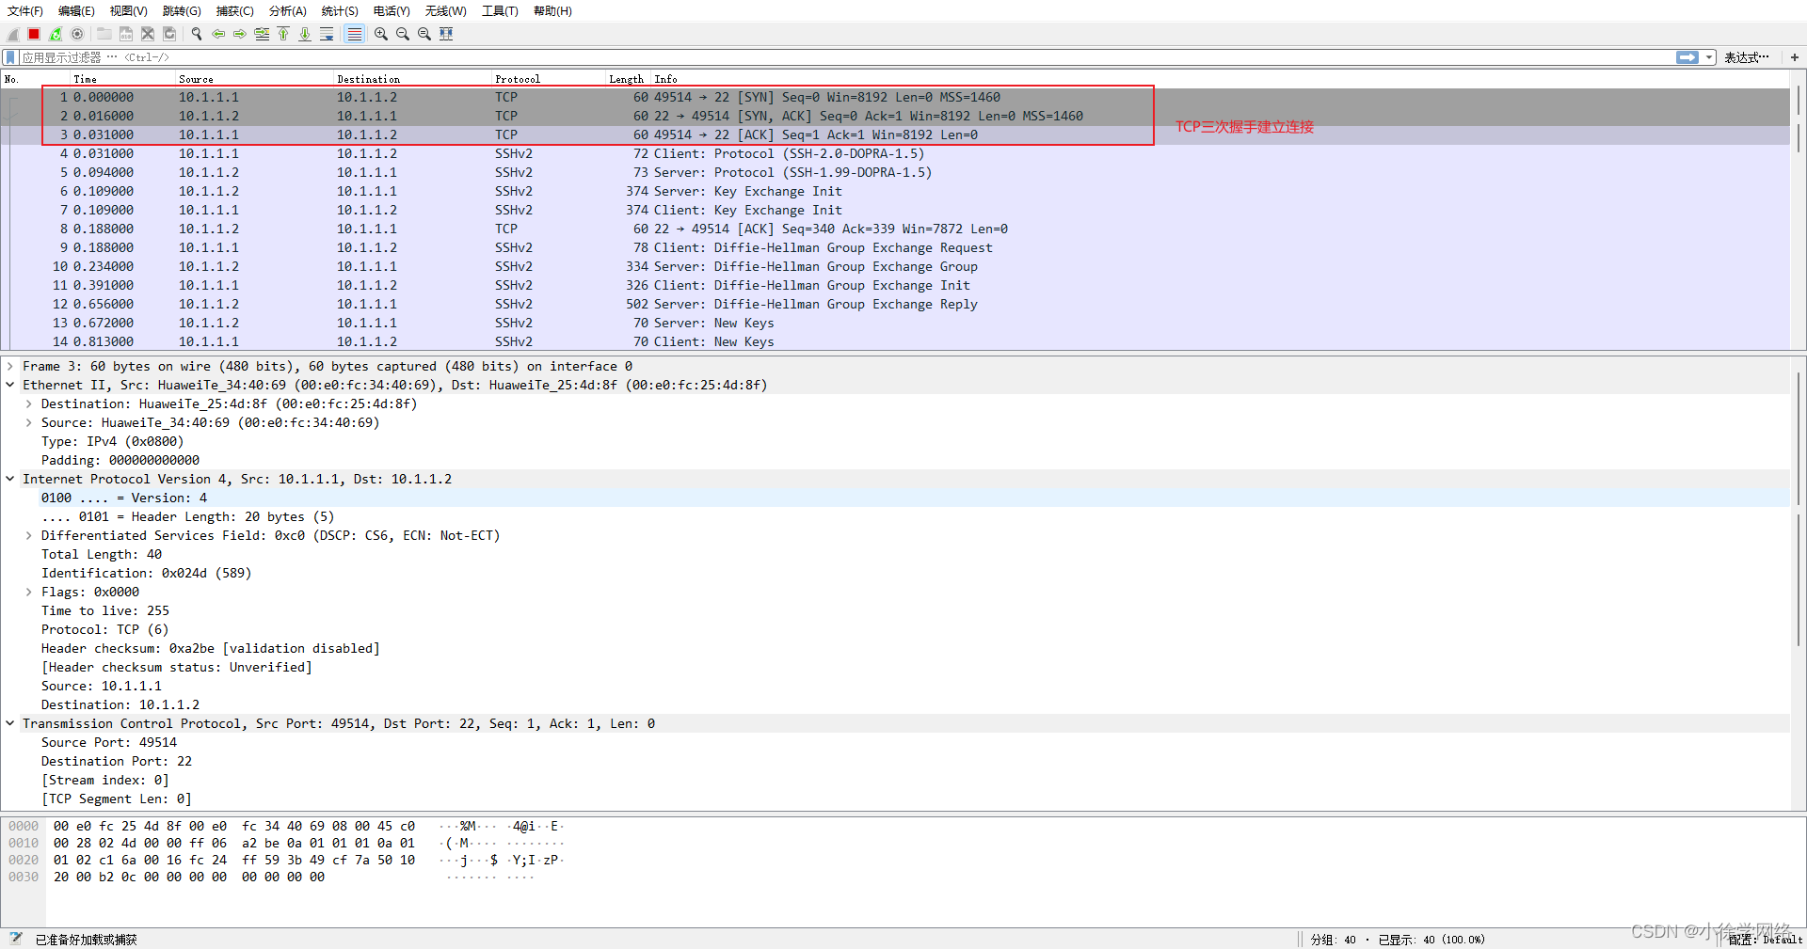Expand the Frame 3 details node
The width and height of the screenshot is (1807, 949).
tap(10, 366)
